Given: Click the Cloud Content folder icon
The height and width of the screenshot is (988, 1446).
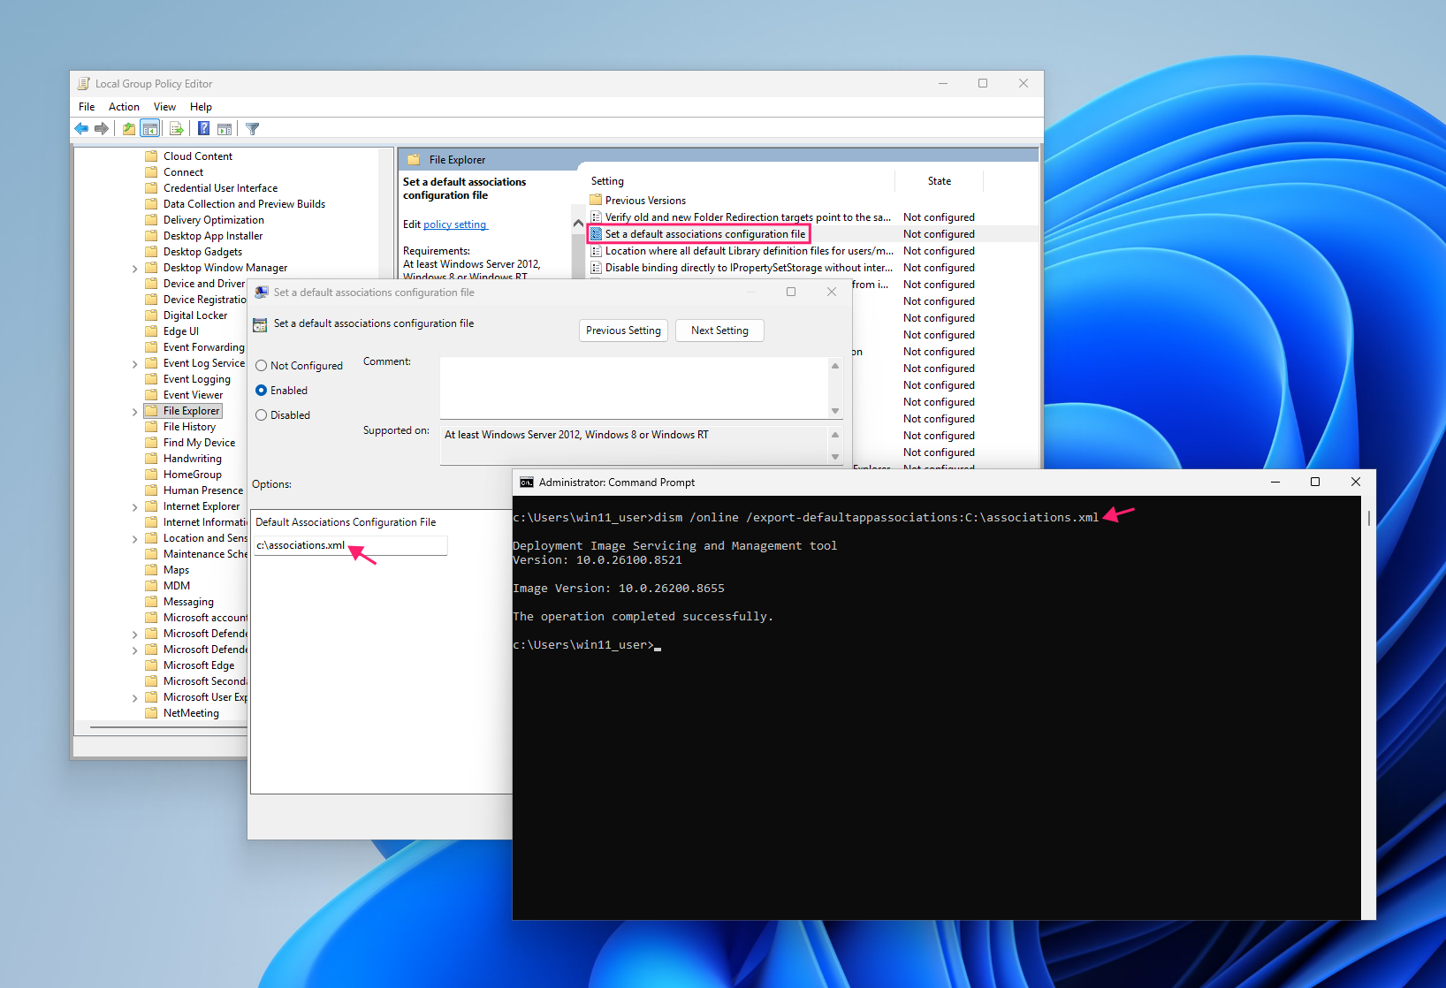Looking at the screenshot, I should [151, 156].
